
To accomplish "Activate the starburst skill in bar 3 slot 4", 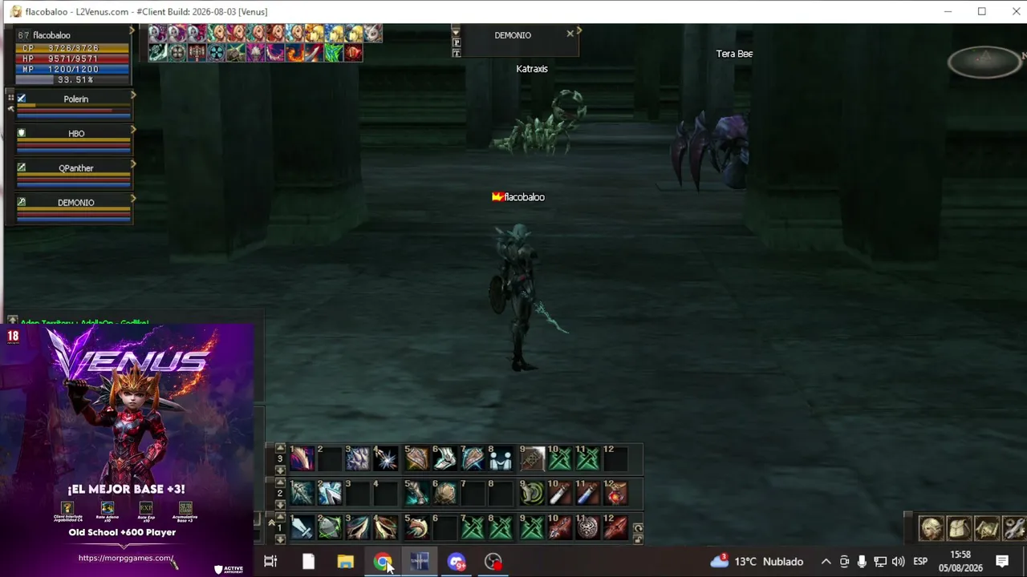I will click(x=386, y=458).
